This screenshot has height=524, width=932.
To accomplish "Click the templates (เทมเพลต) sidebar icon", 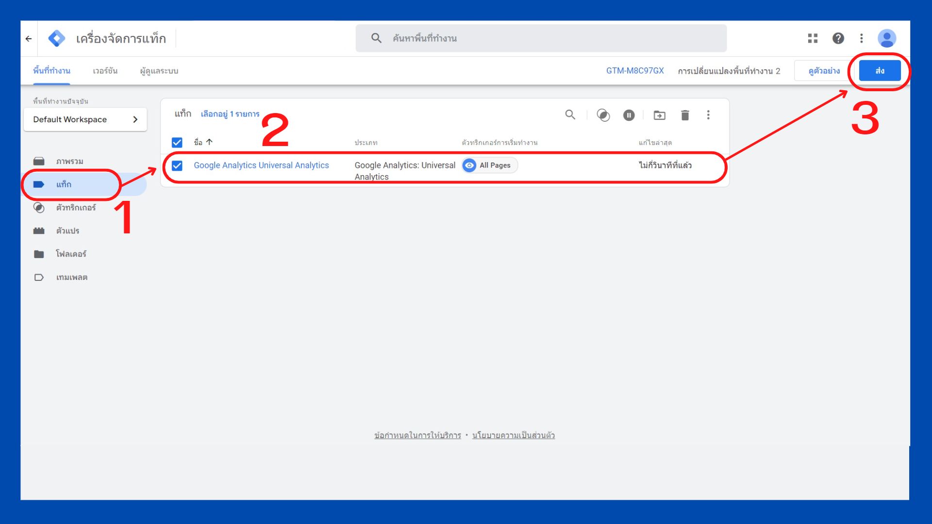I will [39, 278].
